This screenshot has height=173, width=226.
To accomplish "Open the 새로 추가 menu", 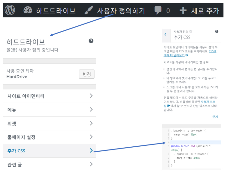I will coord(205,11).
